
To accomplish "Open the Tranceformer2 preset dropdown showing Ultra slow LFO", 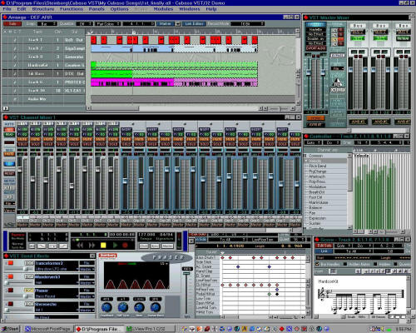I will tap(57, 269).
